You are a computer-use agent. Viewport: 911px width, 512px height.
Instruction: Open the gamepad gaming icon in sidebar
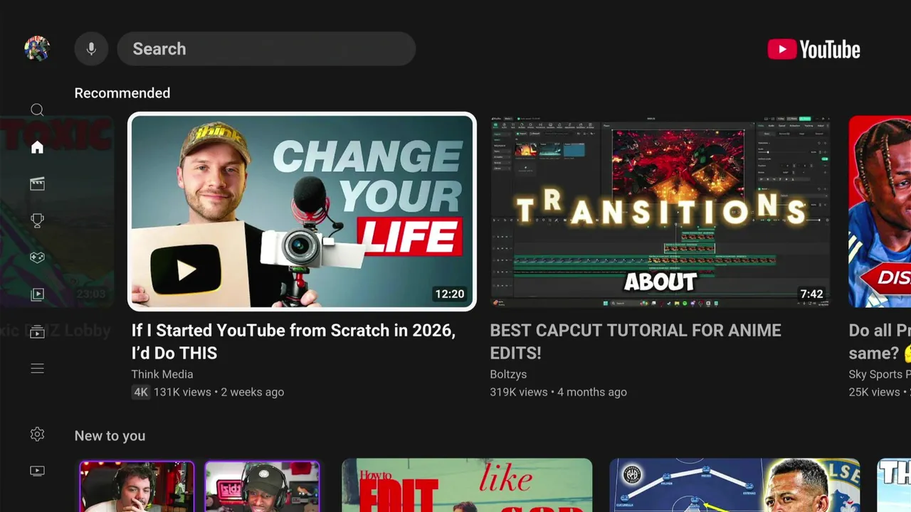(37, 257)
